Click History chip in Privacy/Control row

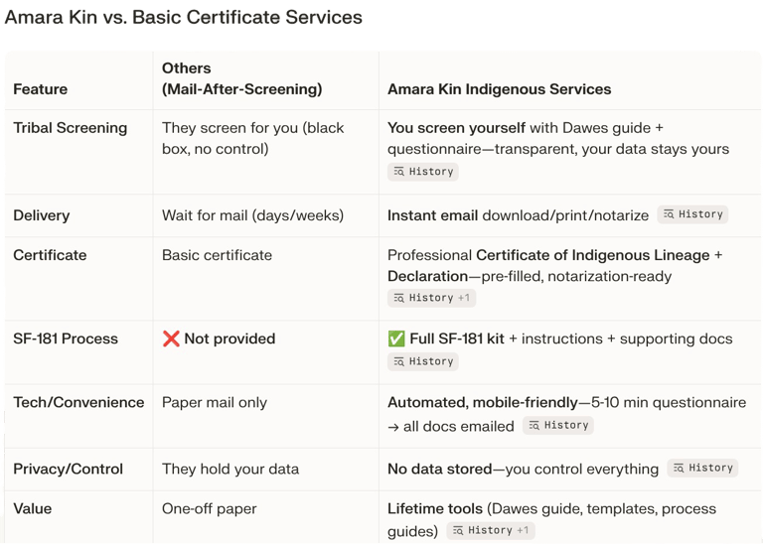(701, 468)
